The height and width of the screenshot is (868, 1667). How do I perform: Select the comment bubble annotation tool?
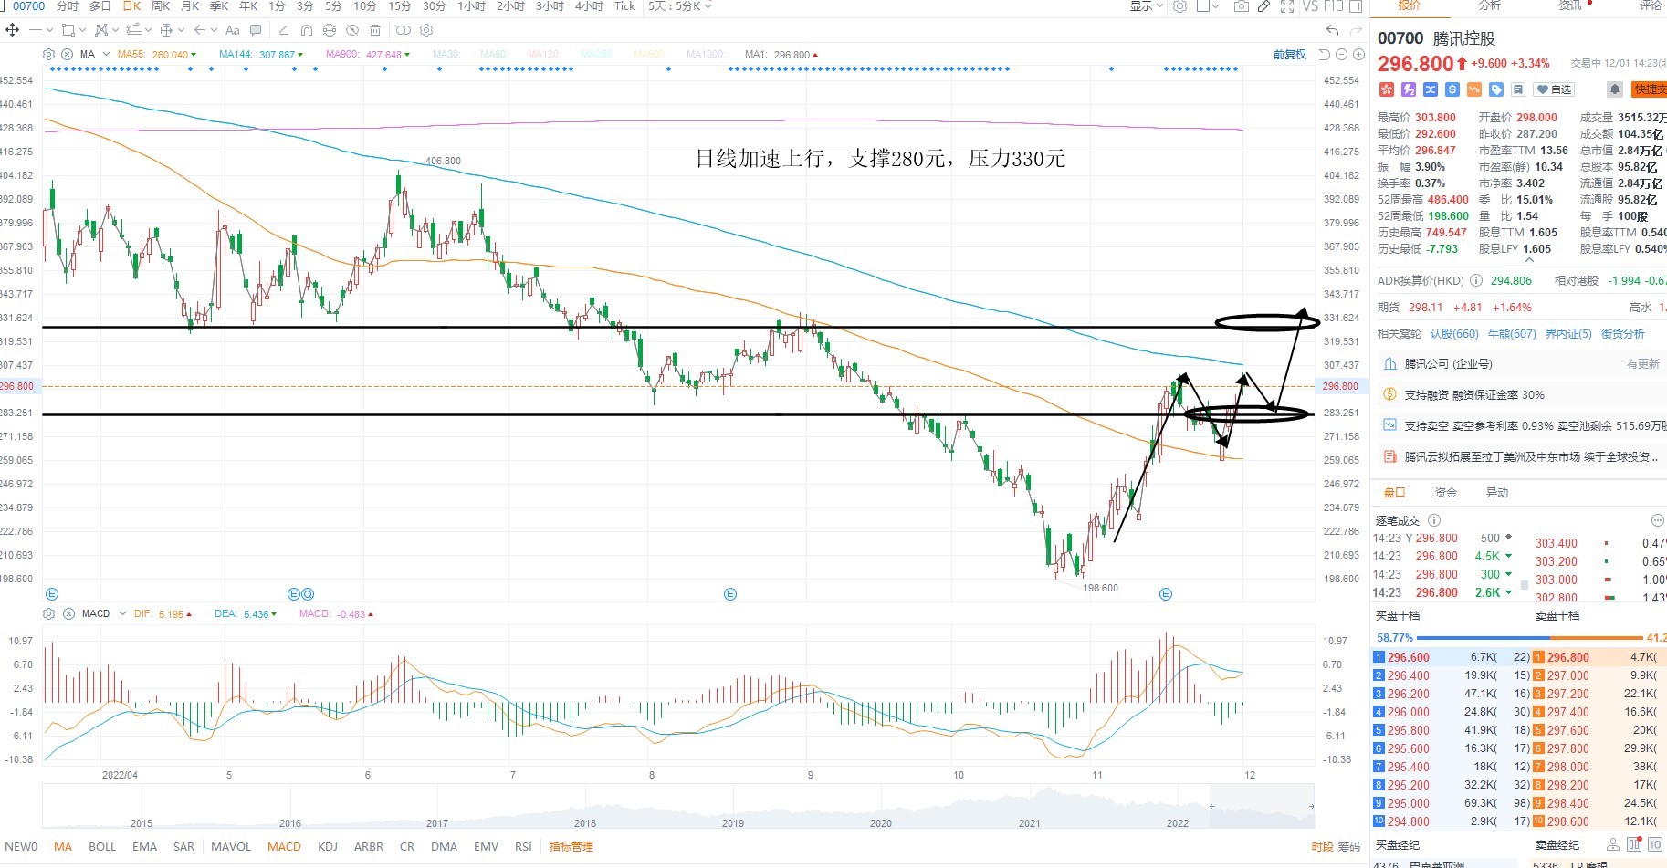click(x=256, y=30)
